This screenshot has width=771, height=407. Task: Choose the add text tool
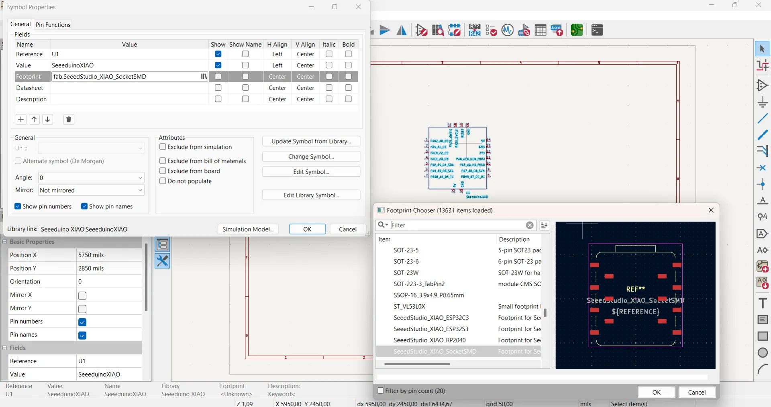click(762, 303)
